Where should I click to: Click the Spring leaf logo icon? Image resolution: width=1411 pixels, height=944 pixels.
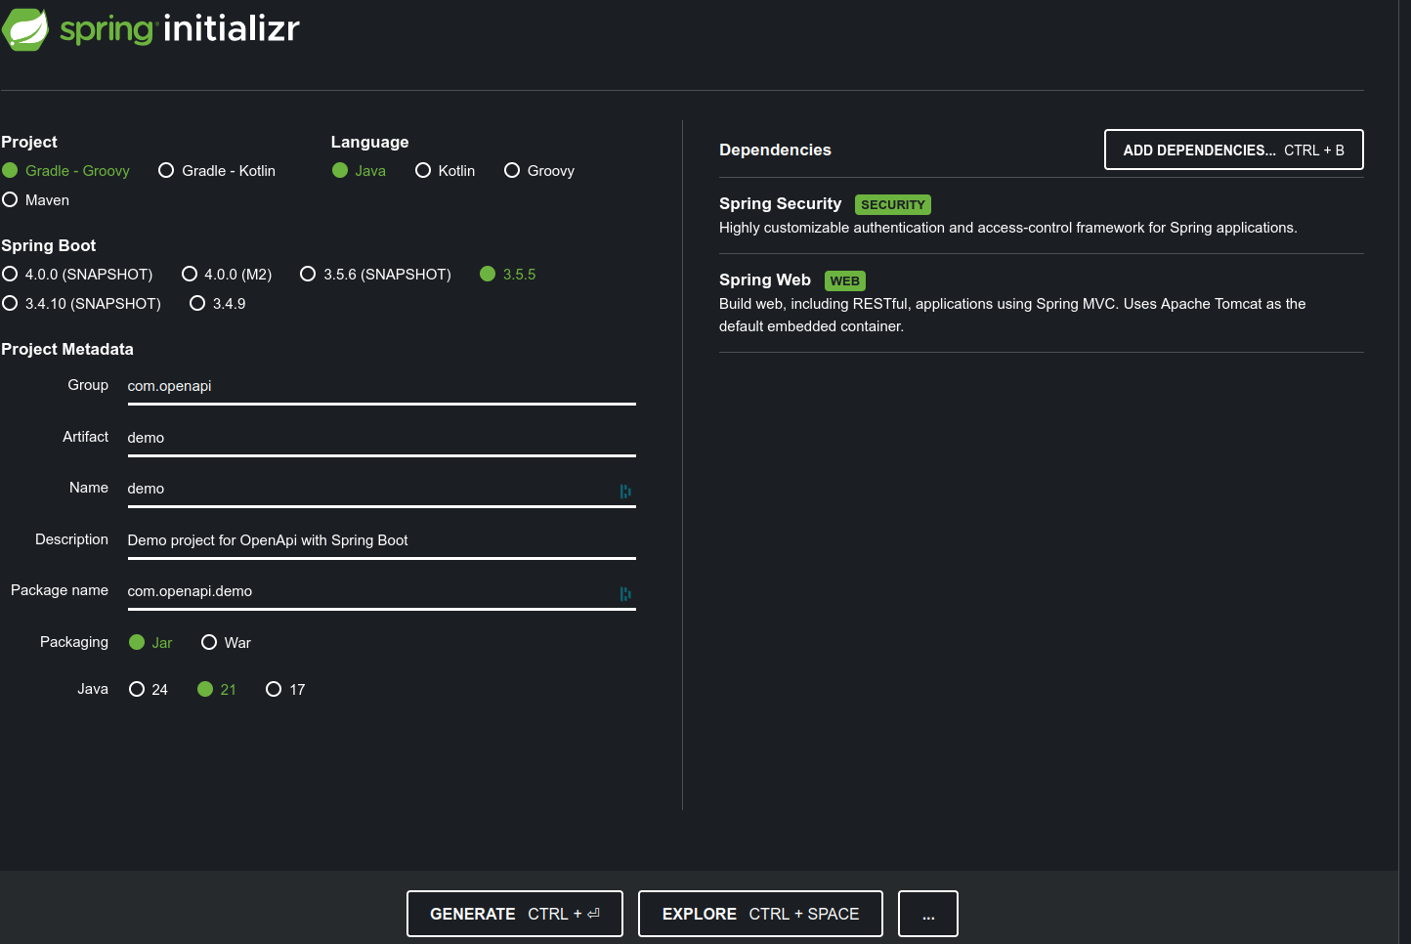(25, 29)
